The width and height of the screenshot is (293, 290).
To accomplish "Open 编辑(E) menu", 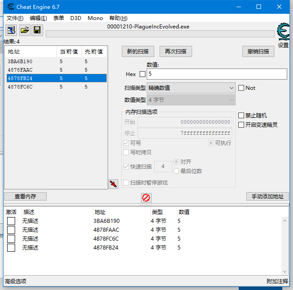I will pos(38,18).
